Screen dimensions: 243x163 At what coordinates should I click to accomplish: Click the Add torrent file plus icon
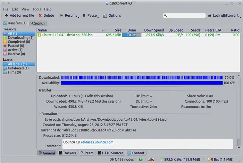click(x=6, y=16)
